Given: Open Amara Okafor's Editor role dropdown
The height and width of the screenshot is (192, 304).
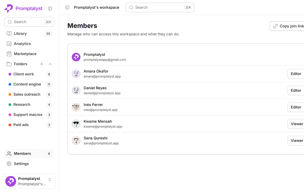Looking at the screenshot, I should [296, 74].
